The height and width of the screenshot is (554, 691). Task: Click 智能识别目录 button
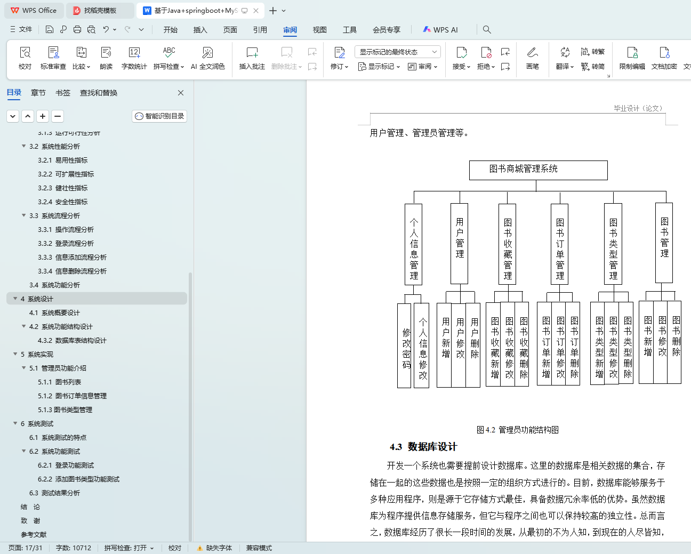tap(159, 116)
